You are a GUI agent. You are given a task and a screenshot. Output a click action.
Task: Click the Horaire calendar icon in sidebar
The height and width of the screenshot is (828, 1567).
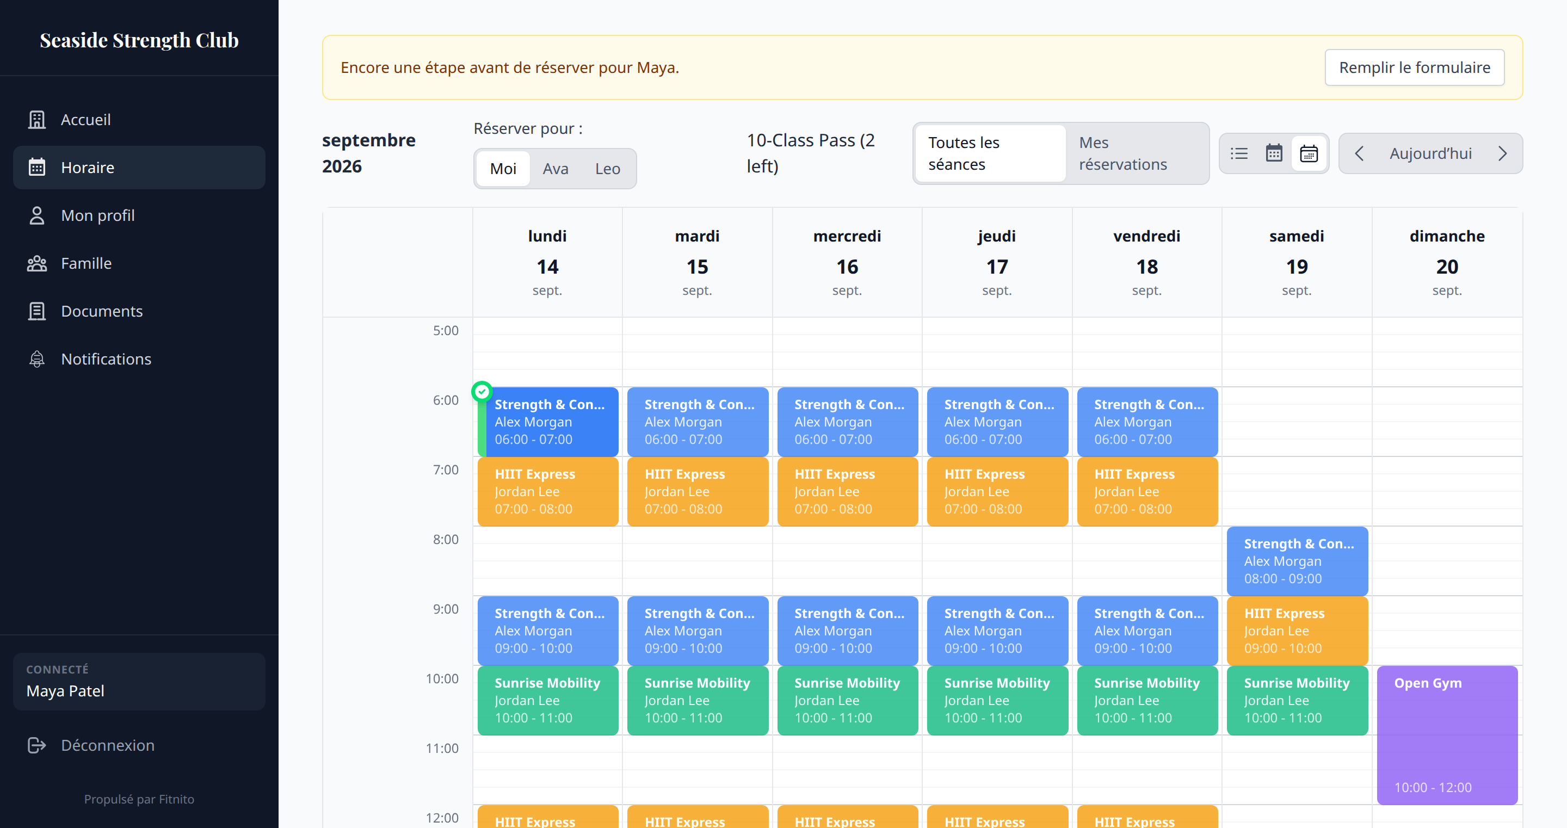click(x=37, y=168)
